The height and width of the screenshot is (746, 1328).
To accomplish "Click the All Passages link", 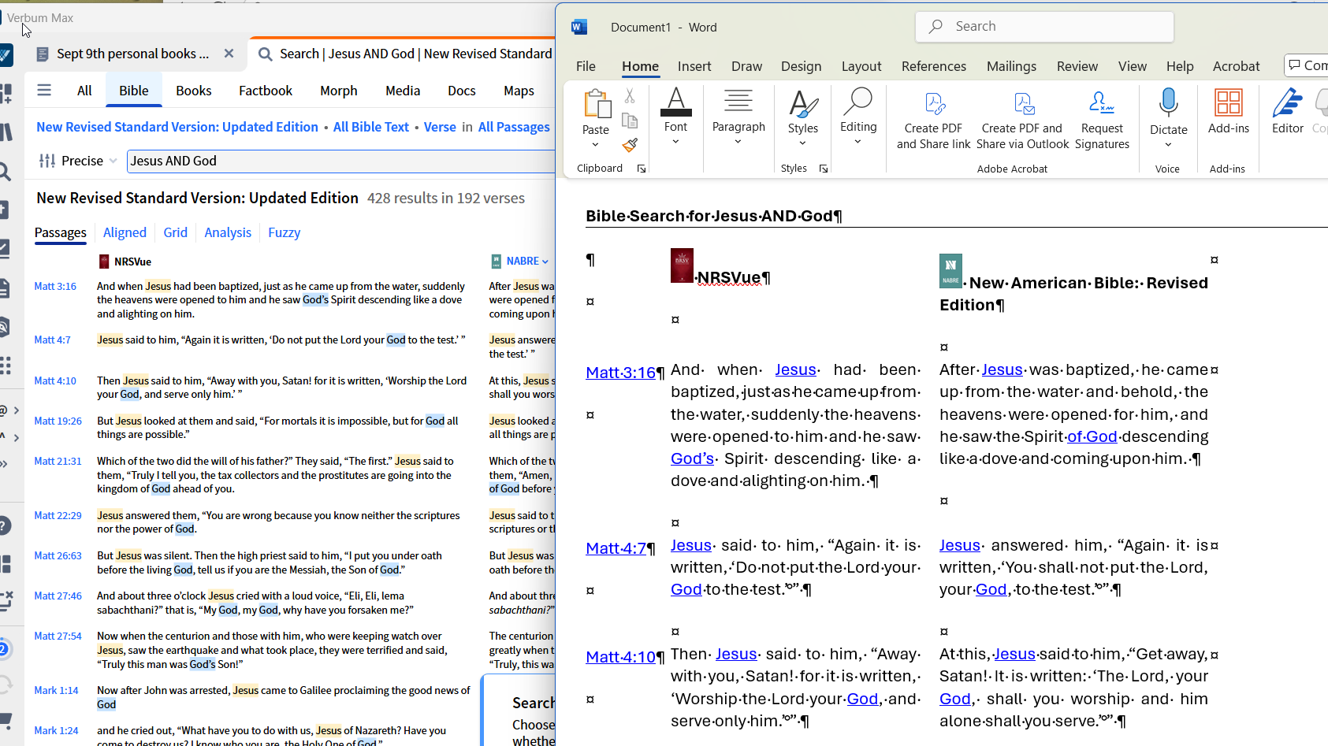I will point(514,127).
